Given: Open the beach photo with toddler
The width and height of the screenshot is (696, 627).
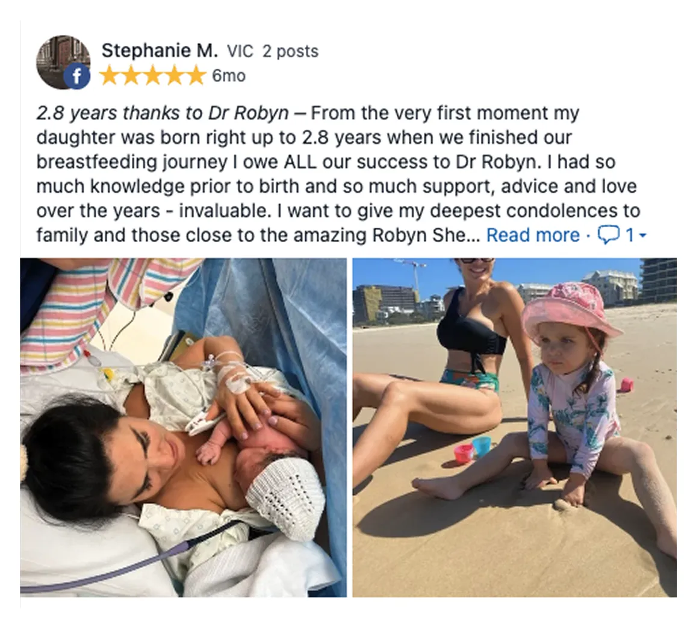Looking at the screenshot, I should (x=514, y=427).
